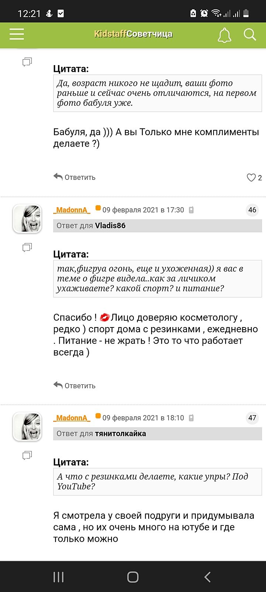Open KidstaffСоветчица home logo

click(x=133, y=34)
